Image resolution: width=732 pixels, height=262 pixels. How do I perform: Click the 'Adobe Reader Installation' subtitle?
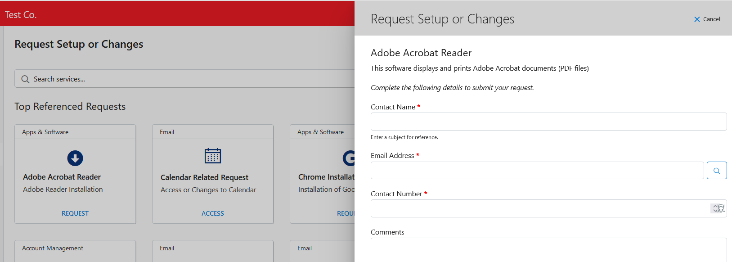click(63, 190)
